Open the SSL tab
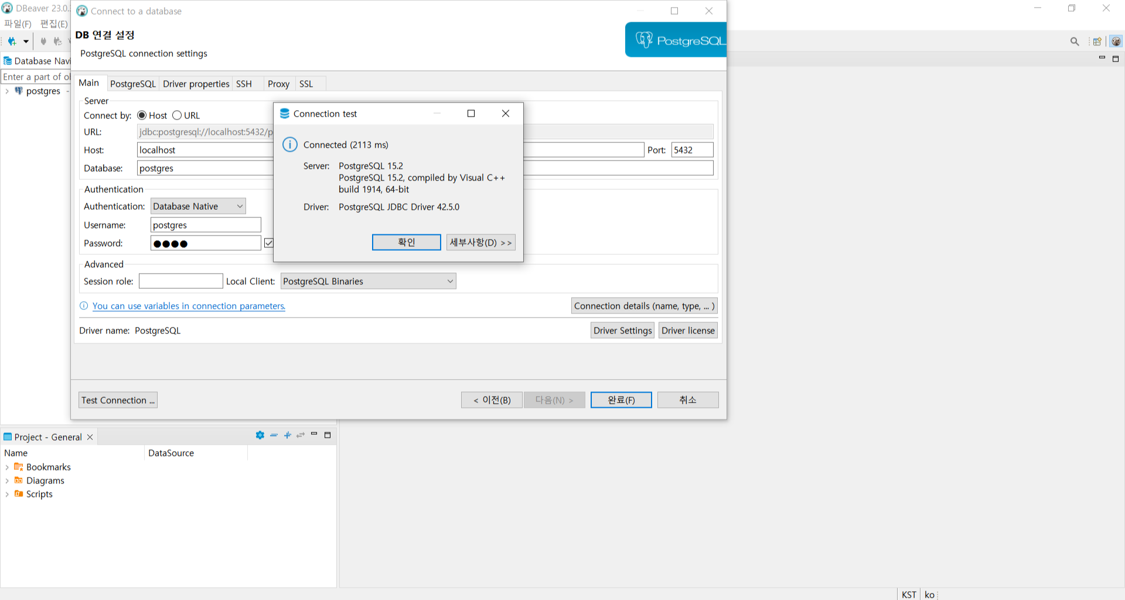The image size is (1125, 600). coord(306,84)
